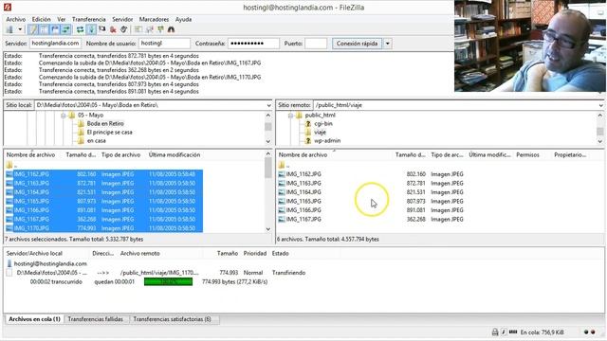
Task: Open the Servidor menu
Action: click(122, 19)
